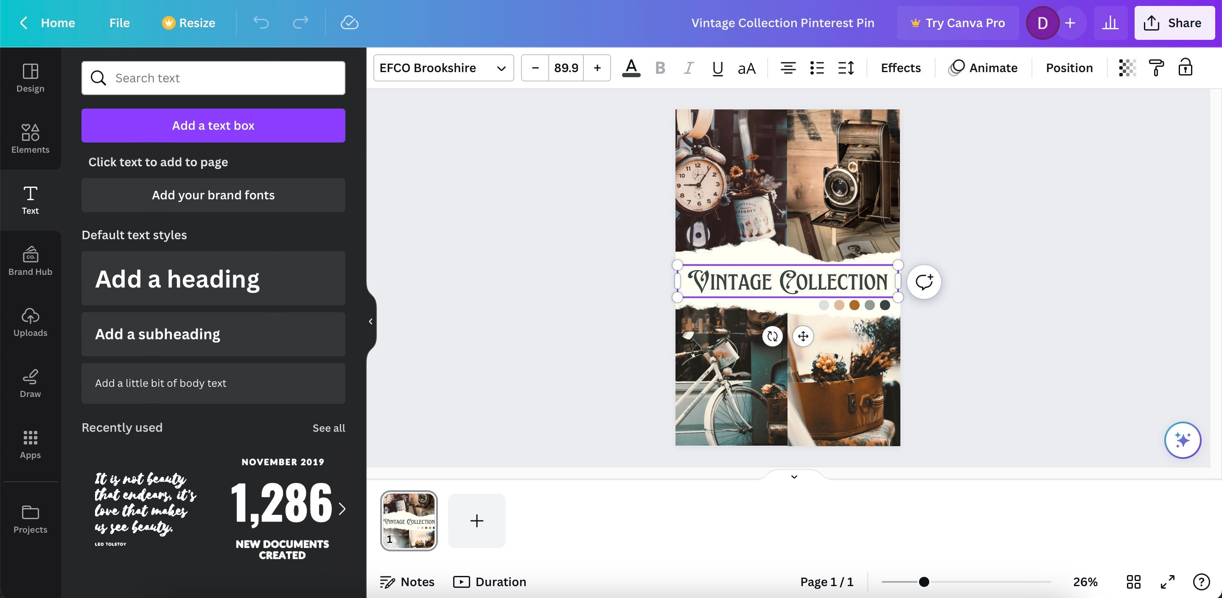Open the transparency checkerboard icon
1222x598 pixels.
coord(1127,68)
